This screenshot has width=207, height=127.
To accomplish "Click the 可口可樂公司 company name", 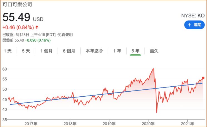I will coord(17,4).
